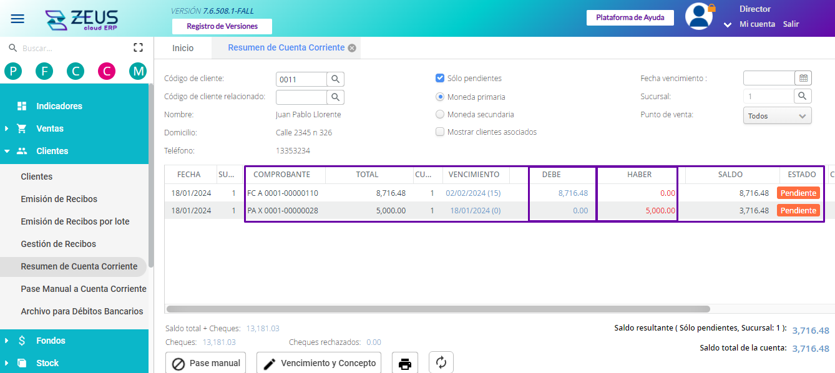
Task: Switch to the Inicio tab
Action: [x=183, y=48]
